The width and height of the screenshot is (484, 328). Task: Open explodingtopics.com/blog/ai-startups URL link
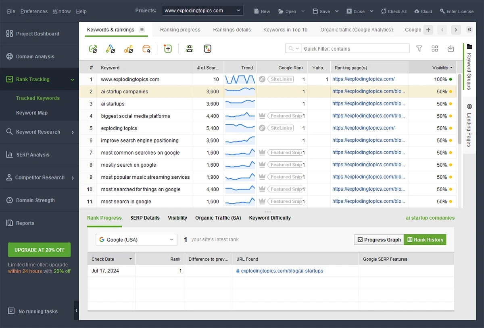point(282,271)
